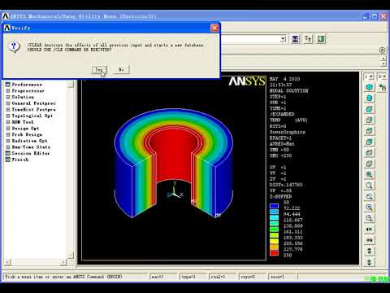Open the command input dropdown arrow
The height and width of the screenshot is (293, 390).
click(283, 39)
